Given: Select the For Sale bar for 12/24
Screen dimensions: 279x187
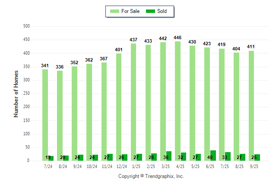Looking at the screenshot, I should 119,107.
